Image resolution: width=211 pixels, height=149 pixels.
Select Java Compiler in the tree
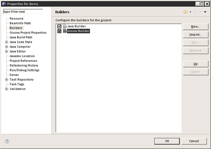tap(20, 47)
